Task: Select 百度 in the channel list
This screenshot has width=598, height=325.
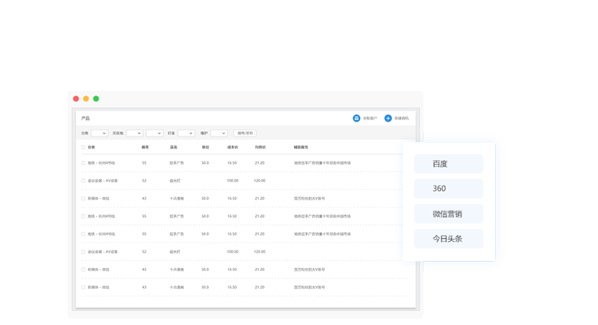Action: 448,164
